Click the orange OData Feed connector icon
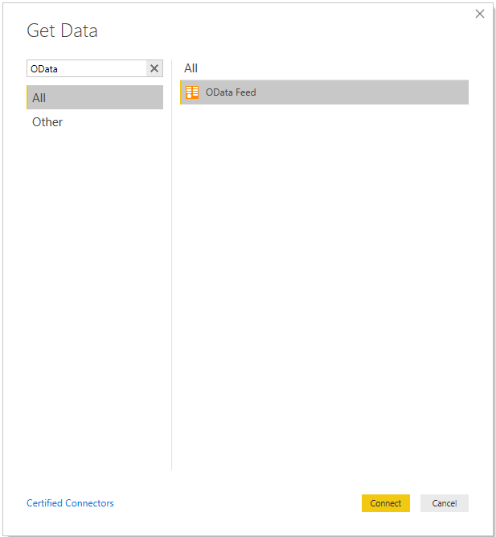Viewport: 496px width, 537px height. 192,92
